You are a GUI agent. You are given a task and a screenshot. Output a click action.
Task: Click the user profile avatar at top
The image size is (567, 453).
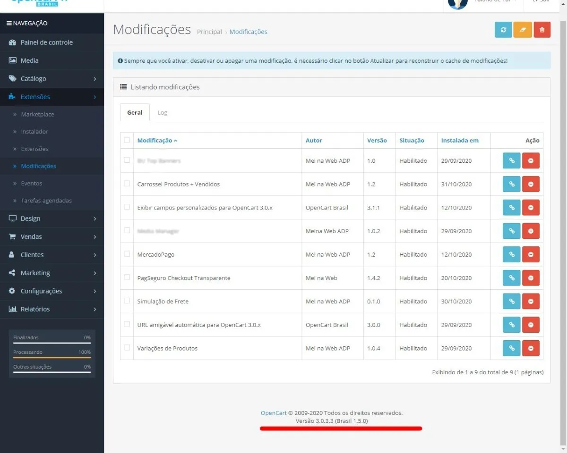point(457,3)
